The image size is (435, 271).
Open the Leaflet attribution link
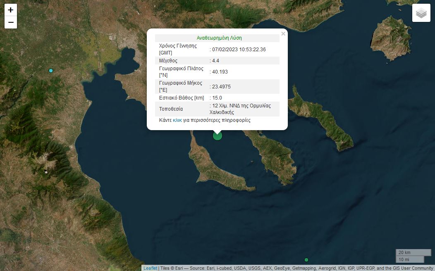[150, 268]
